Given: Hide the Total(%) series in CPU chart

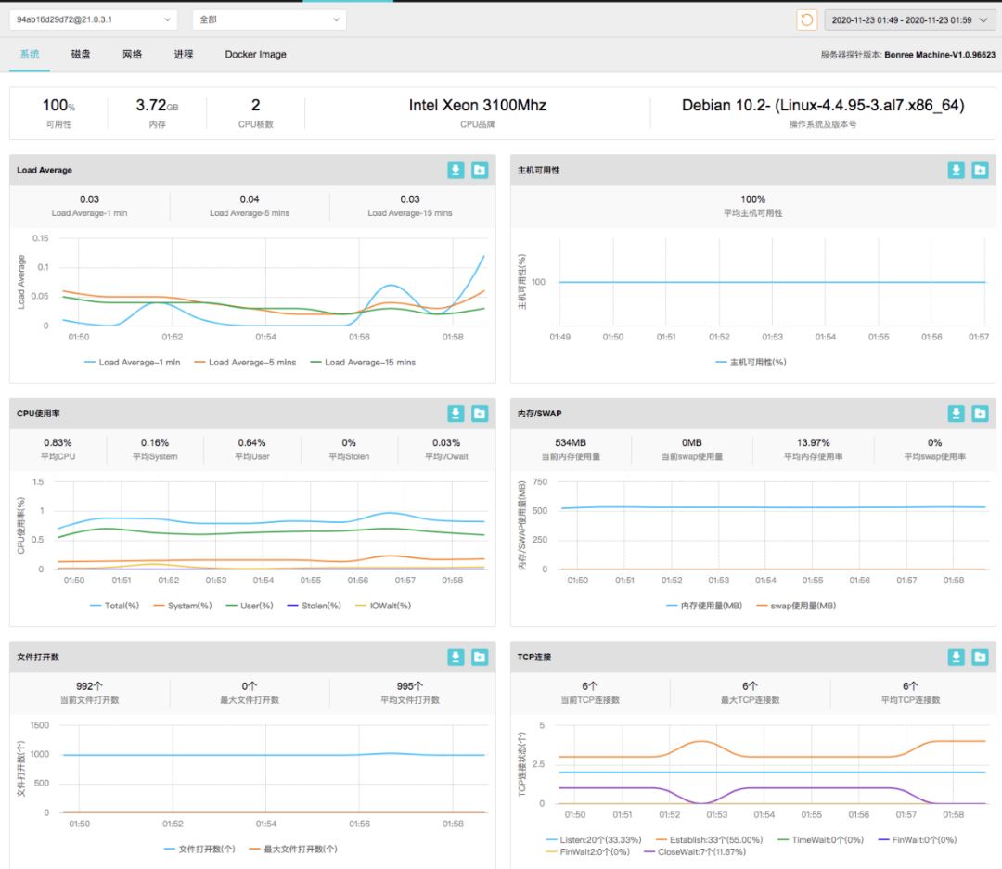Looking at the screenshot, I should [x=115, y=606].
